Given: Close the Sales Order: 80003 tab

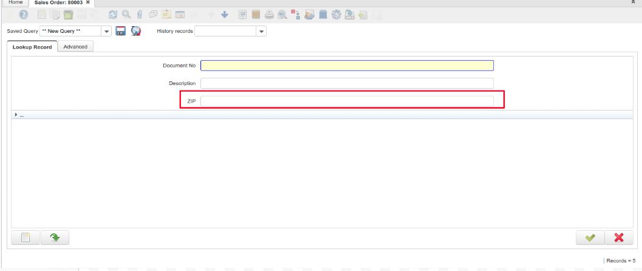Looking at the screenshot, I should tap(87, 2).
